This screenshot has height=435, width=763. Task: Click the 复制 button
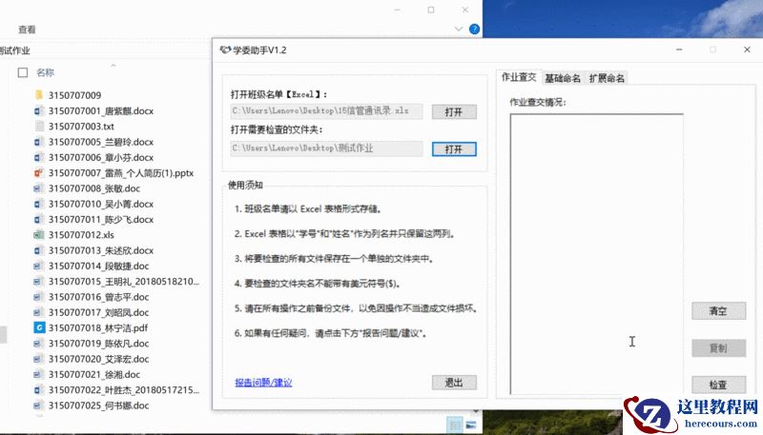click(719, 348)
